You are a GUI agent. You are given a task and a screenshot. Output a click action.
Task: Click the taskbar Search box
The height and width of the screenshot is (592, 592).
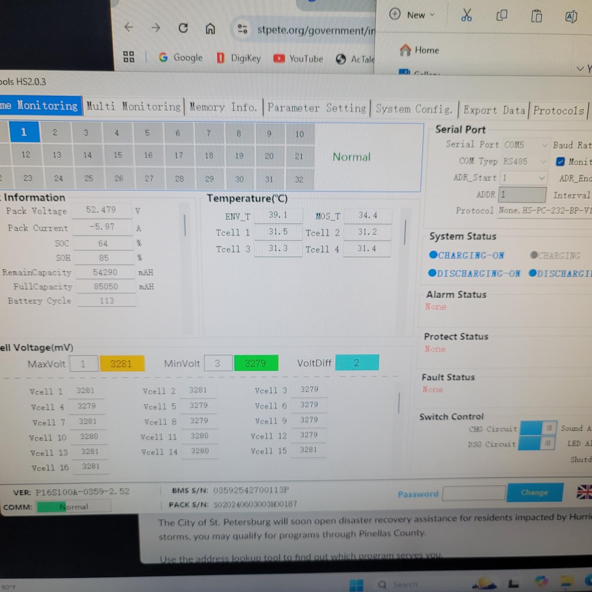tap(399, 584)
